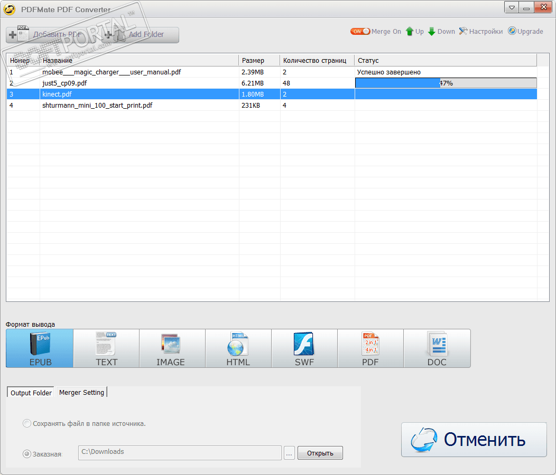This screenshot has height=475, width=556.
Task: Click the Статус column header
Action: click(446, 60)
